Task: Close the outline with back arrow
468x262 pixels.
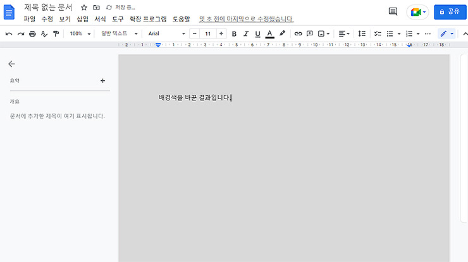Action: tap(11, 64)
